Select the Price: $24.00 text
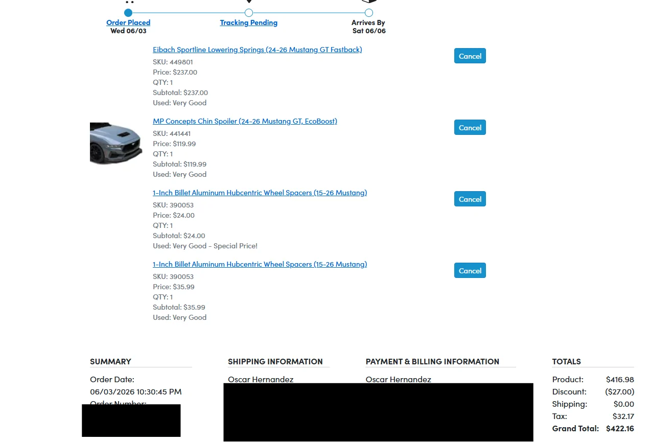This screenshot has height=442, width=651. [x=174, y=215]
